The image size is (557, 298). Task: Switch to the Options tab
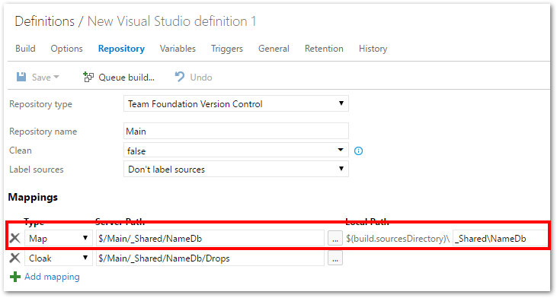[x=66, y=49]
